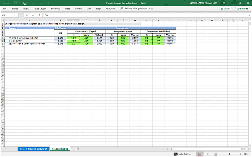The height and width of the screenshot is (157, 252).
Task: Select Normal view icon in status bar
Action: (x=199, y=154)
